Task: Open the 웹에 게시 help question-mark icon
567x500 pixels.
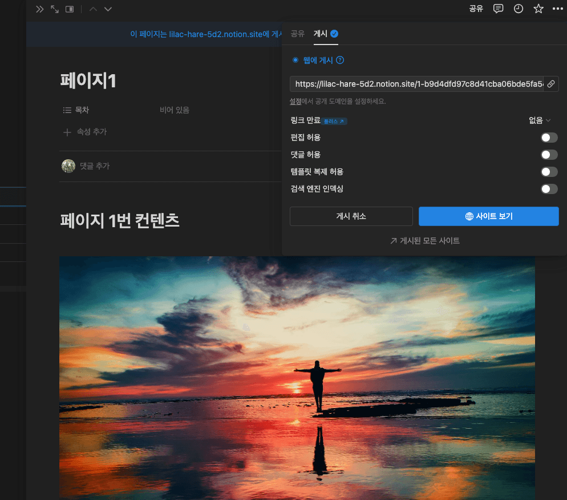Action: tap(341, 60)
